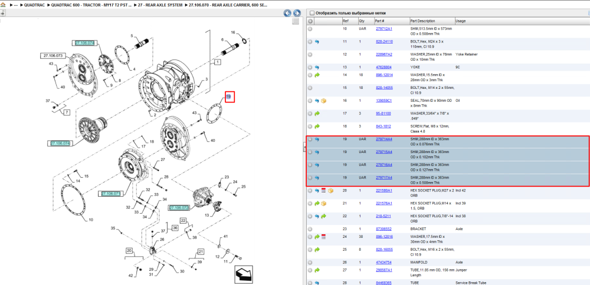Open '27.106.070 - REAR AXLE CARRIER' breadcrumb
590x285 pixels.
click(228, 5)
